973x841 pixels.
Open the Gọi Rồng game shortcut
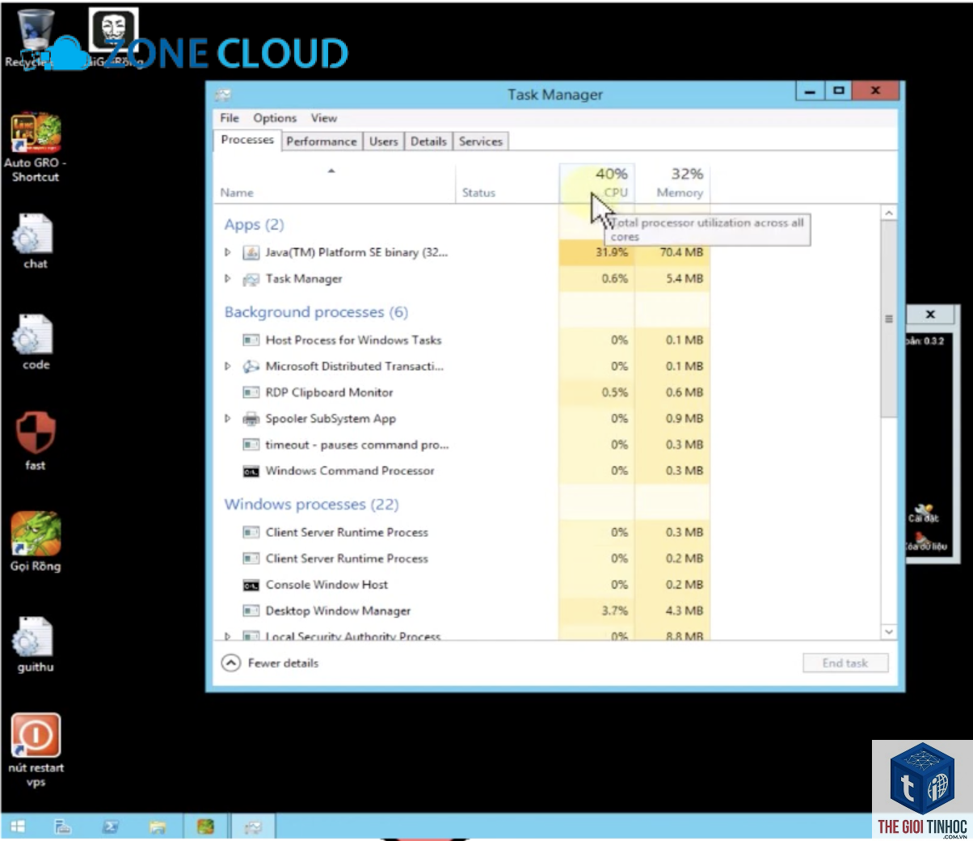[35, 542]
